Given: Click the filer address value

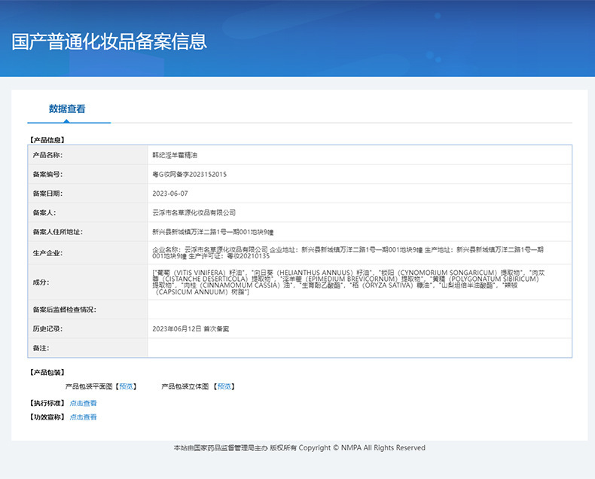Looking at the screenshot, I should coord(213,232).
